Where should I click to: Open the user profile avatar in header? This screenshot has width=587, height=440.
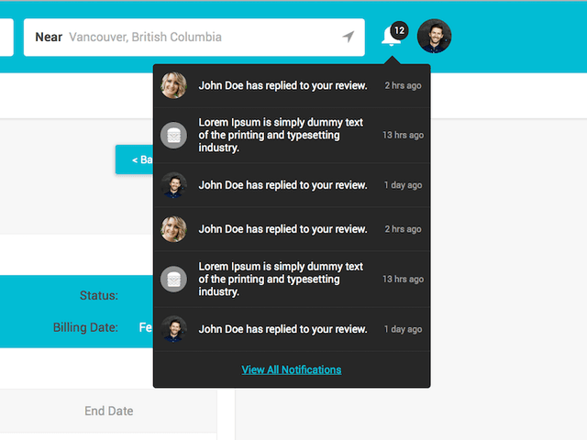[434, 37]
